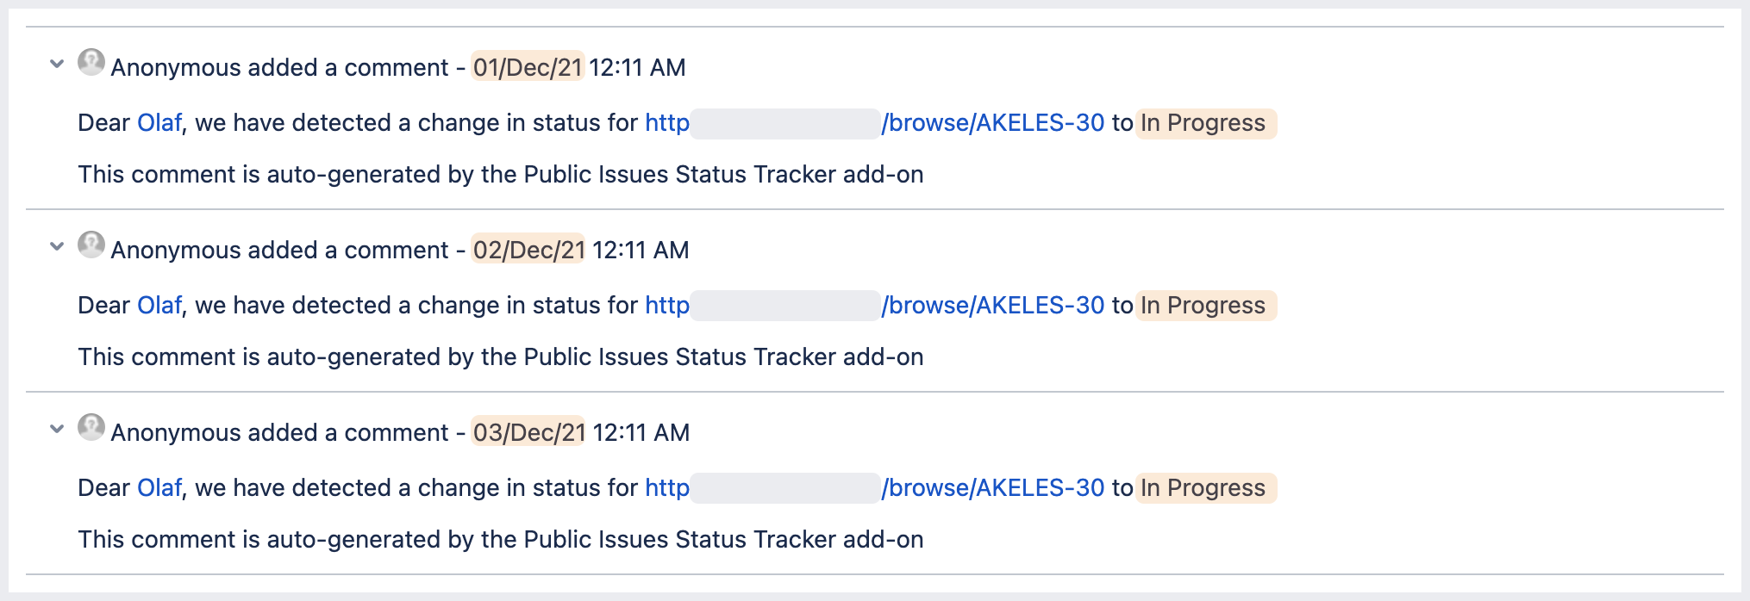Click Anonymous avatar on 03/Dec/21 comment

91,428
